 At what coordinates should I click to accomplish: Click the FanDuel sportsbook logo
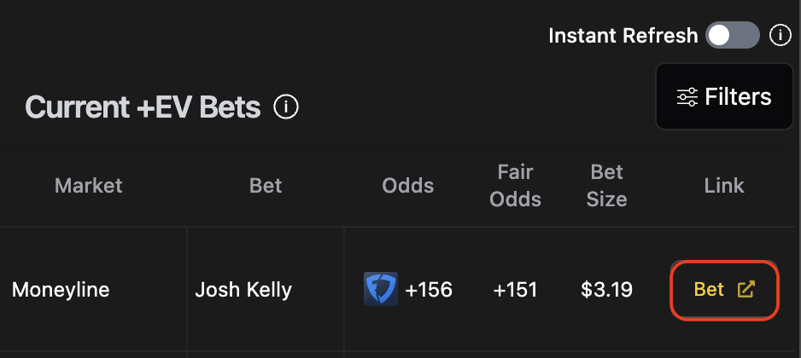381,289
